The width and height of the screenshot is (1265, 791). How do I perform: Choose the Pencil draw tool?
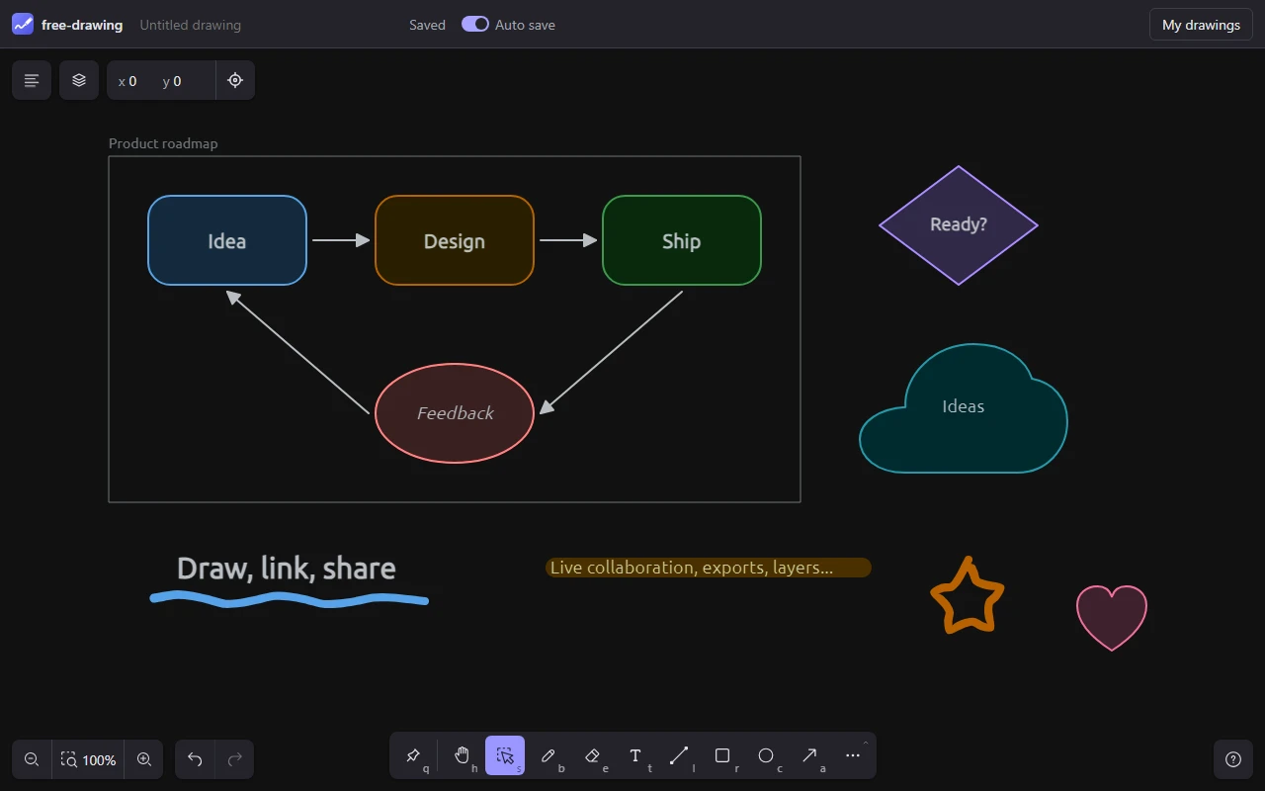(x=548, y=756)
